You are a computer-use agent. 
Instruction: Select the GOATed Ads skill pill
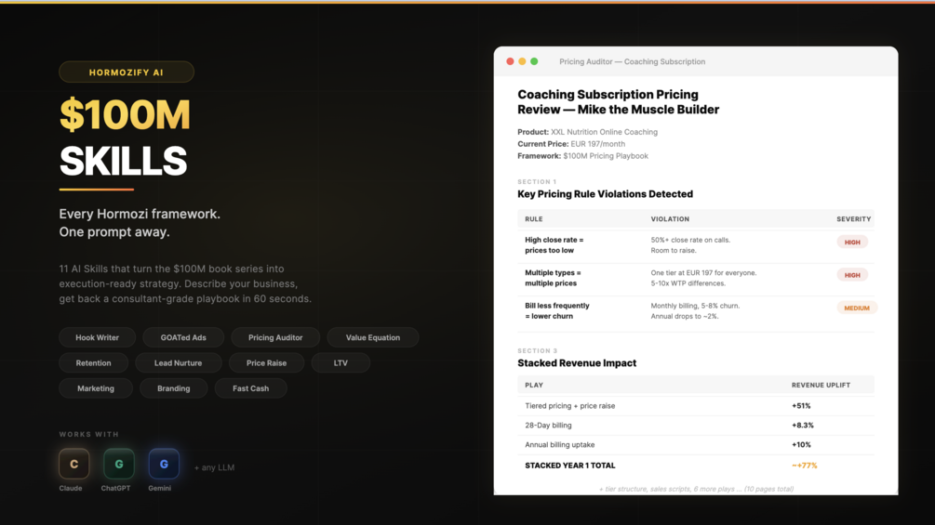coord(183,337)
